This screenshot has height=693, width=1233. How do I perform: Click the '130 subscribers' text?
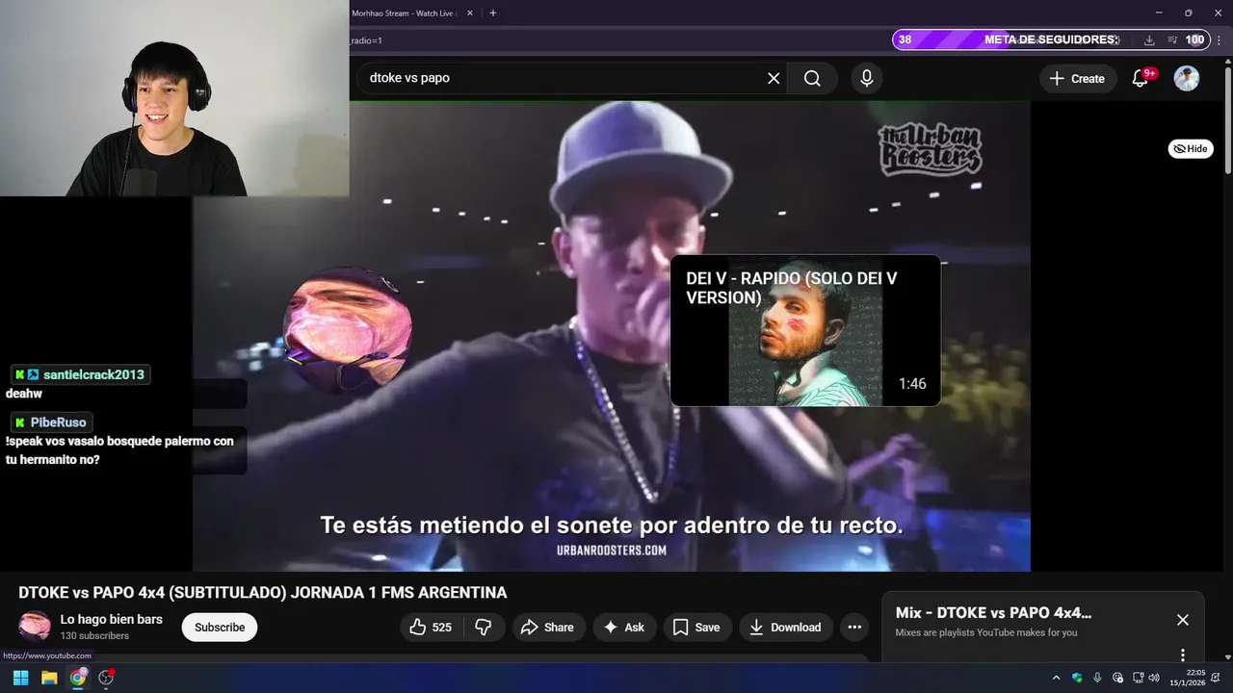94,636
